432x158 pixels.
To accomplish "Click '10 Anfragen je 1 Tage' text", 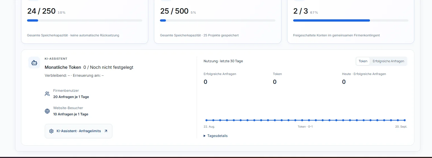I will (x=71, y=114).
